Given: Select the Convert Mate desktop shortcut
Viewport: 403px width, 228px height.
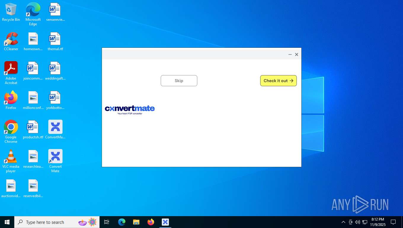Looking at the screenshot, I should (55, 161).
